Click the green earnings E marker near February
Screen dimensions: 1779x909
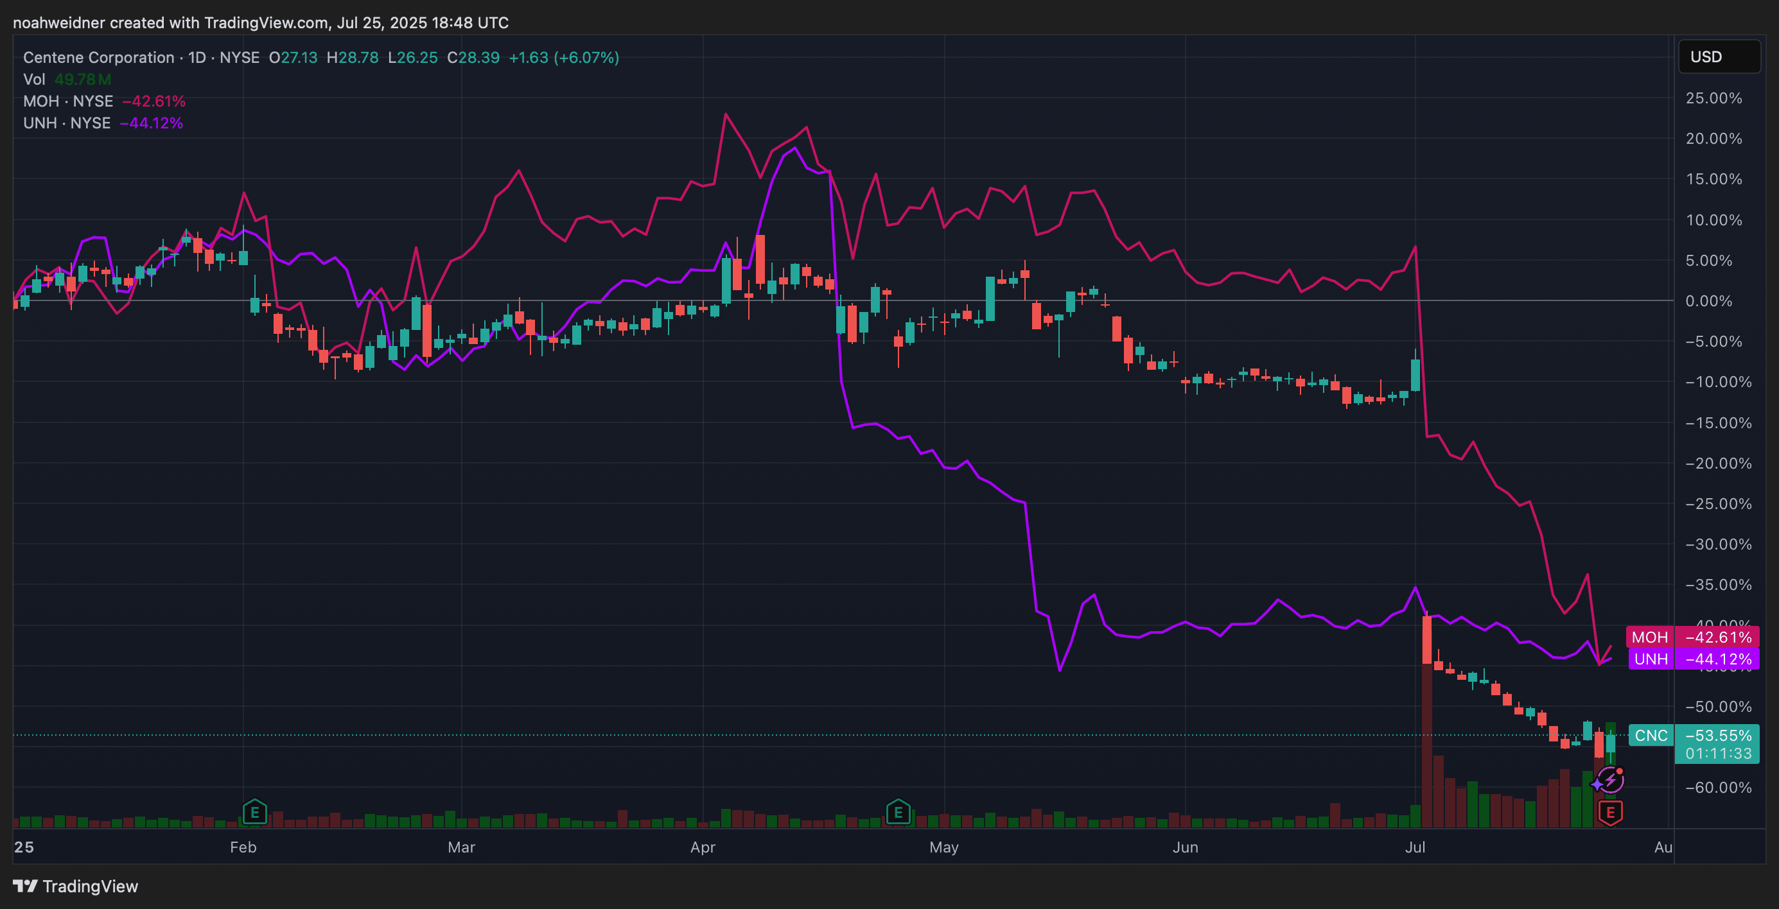click(x=255, y=812)
